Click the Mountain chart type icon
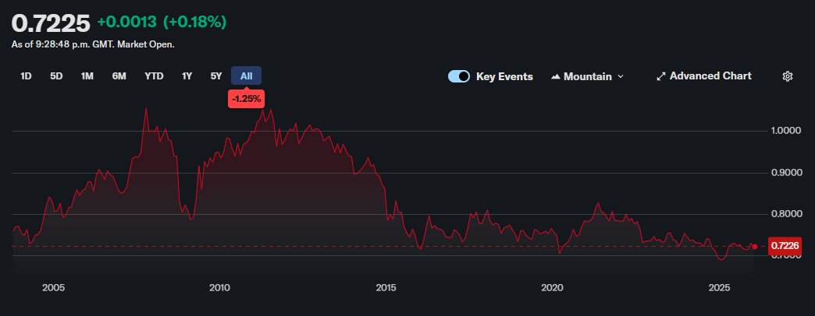This screenshot has height=316, width=815. (556, 77)
